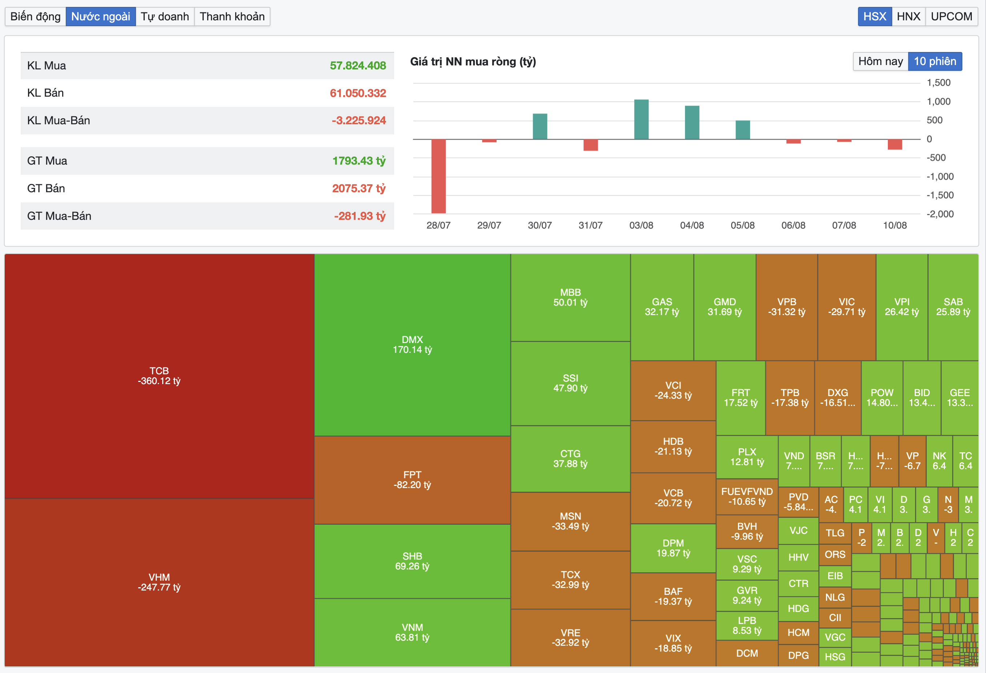986x673 pixels.
Task: Click the 04/08 green bar in chart
Action: [692, 122]
